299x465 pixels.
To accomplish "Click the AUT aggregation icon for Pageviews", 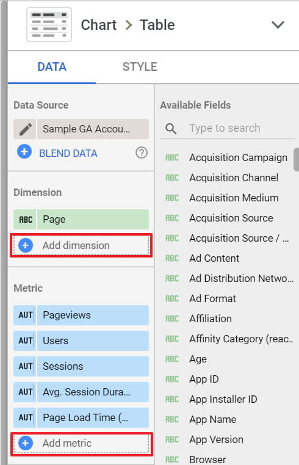I will pyautogui.click(x=25, y=315).
